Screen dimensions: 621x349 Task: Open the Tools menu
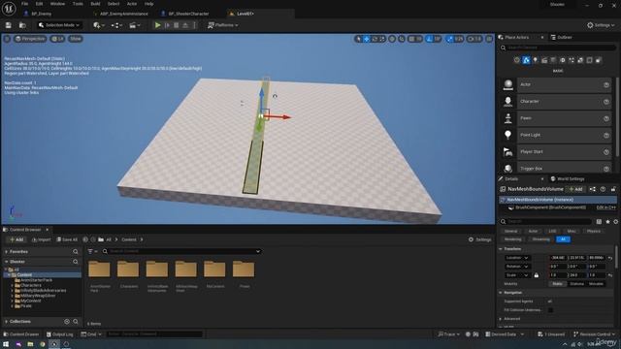point(78,4)
